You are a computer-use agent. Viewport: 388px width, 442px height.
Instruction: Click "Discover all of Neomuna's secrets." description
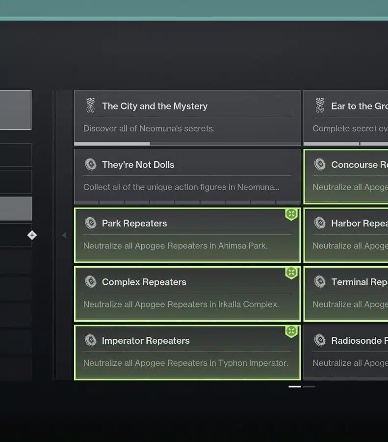pyautogui.click(x=149, y=129)
